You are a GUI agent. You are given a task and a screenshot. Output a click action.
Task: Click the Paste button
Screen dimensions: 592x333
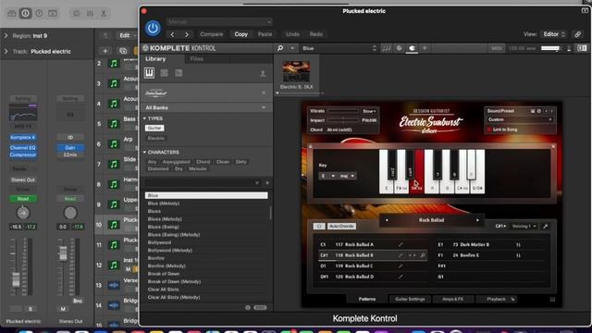265,34
